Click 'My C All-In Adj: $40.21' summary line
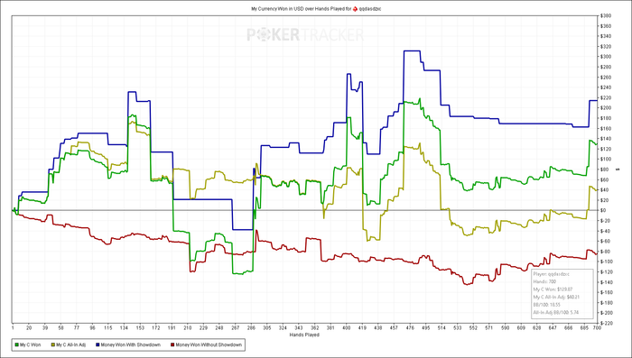The image size is (632, 358). click(x=556, y=297)
